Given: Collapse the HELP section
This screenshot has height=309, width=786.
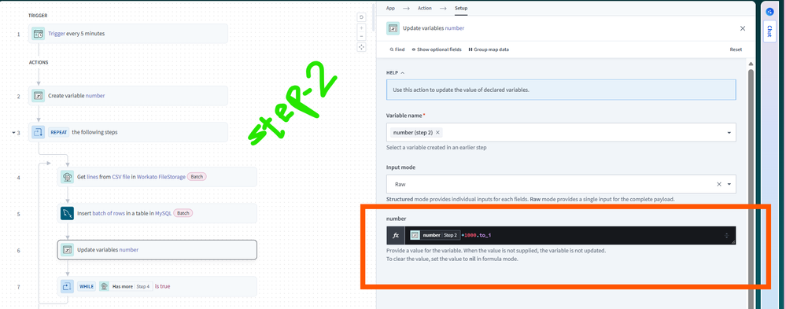Looking at the screenshot, I should pyautogui.click(x=395, y=72).
